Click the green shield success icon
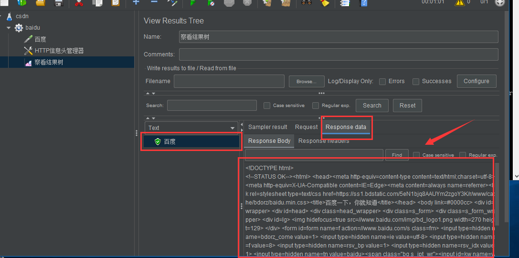 click(x=158, y=141)
